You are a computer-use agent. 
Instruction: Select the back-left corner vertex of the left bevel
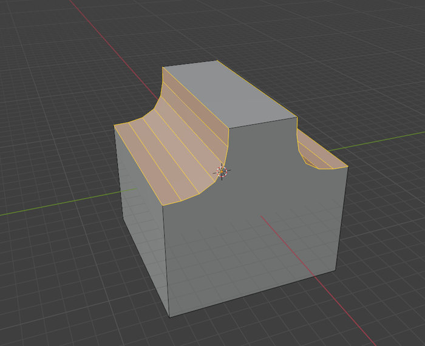(x=115, y=126)
